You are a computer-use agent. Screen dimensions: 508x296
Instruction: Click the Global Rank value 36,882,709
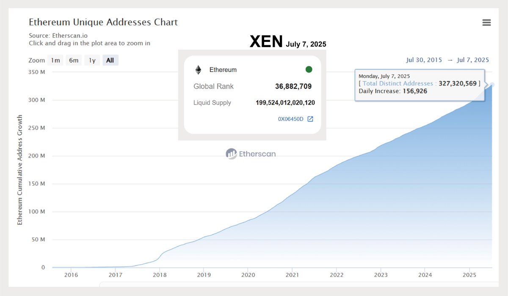coord(293,86)
